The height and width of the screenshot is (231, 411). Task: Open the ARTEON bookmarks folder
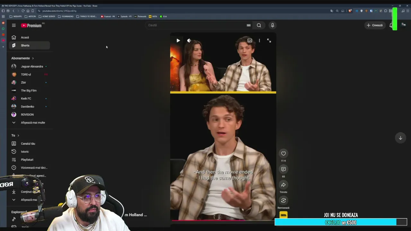pyautogui.click(x=30, y=16)
